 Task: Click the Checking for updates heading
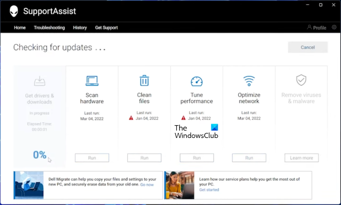click(59, 47)
